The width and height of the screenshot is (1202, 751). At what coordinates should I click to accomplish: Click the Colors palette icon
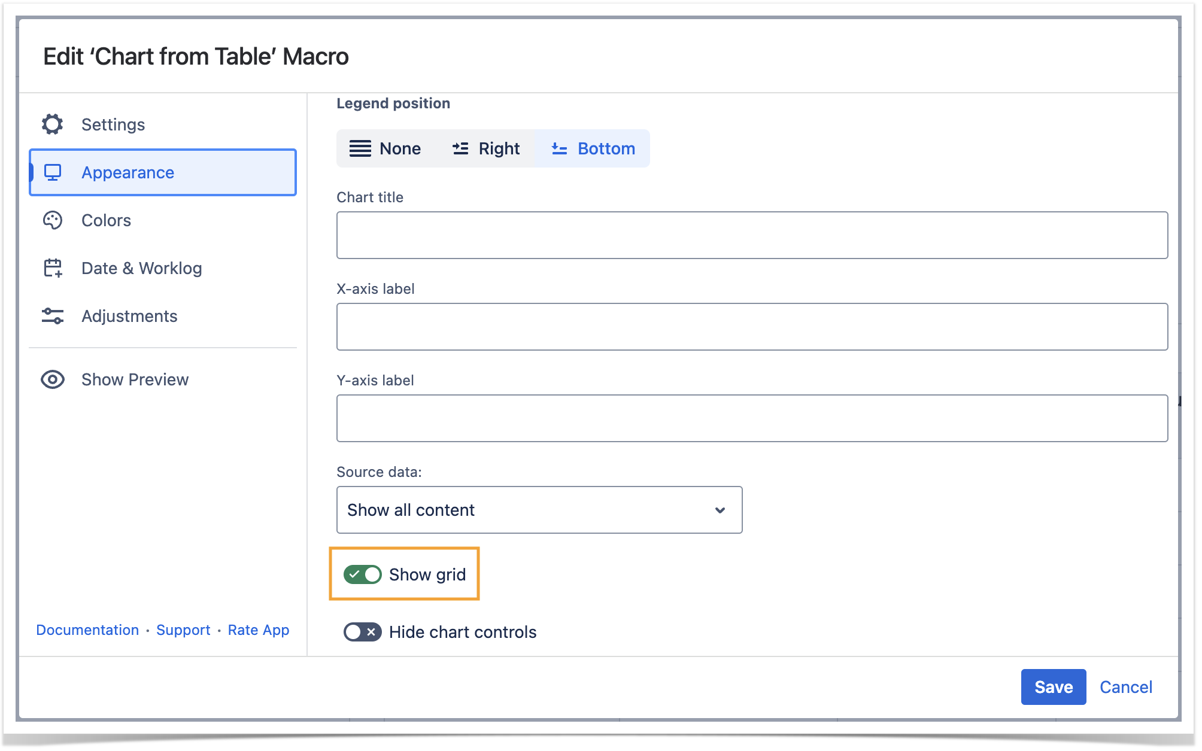pos(53,221)
